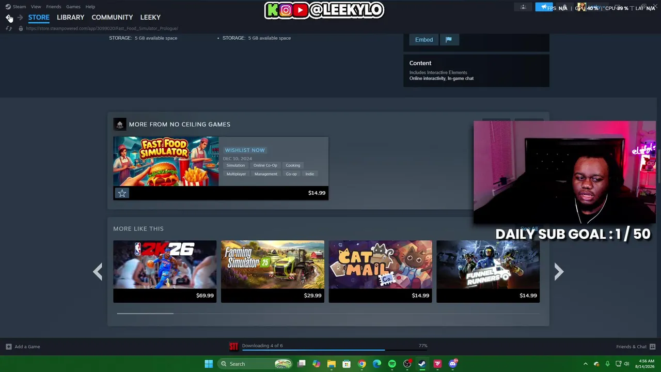Show hidden system tray icons
661x372 pixels.
click(x=586, y=364)
